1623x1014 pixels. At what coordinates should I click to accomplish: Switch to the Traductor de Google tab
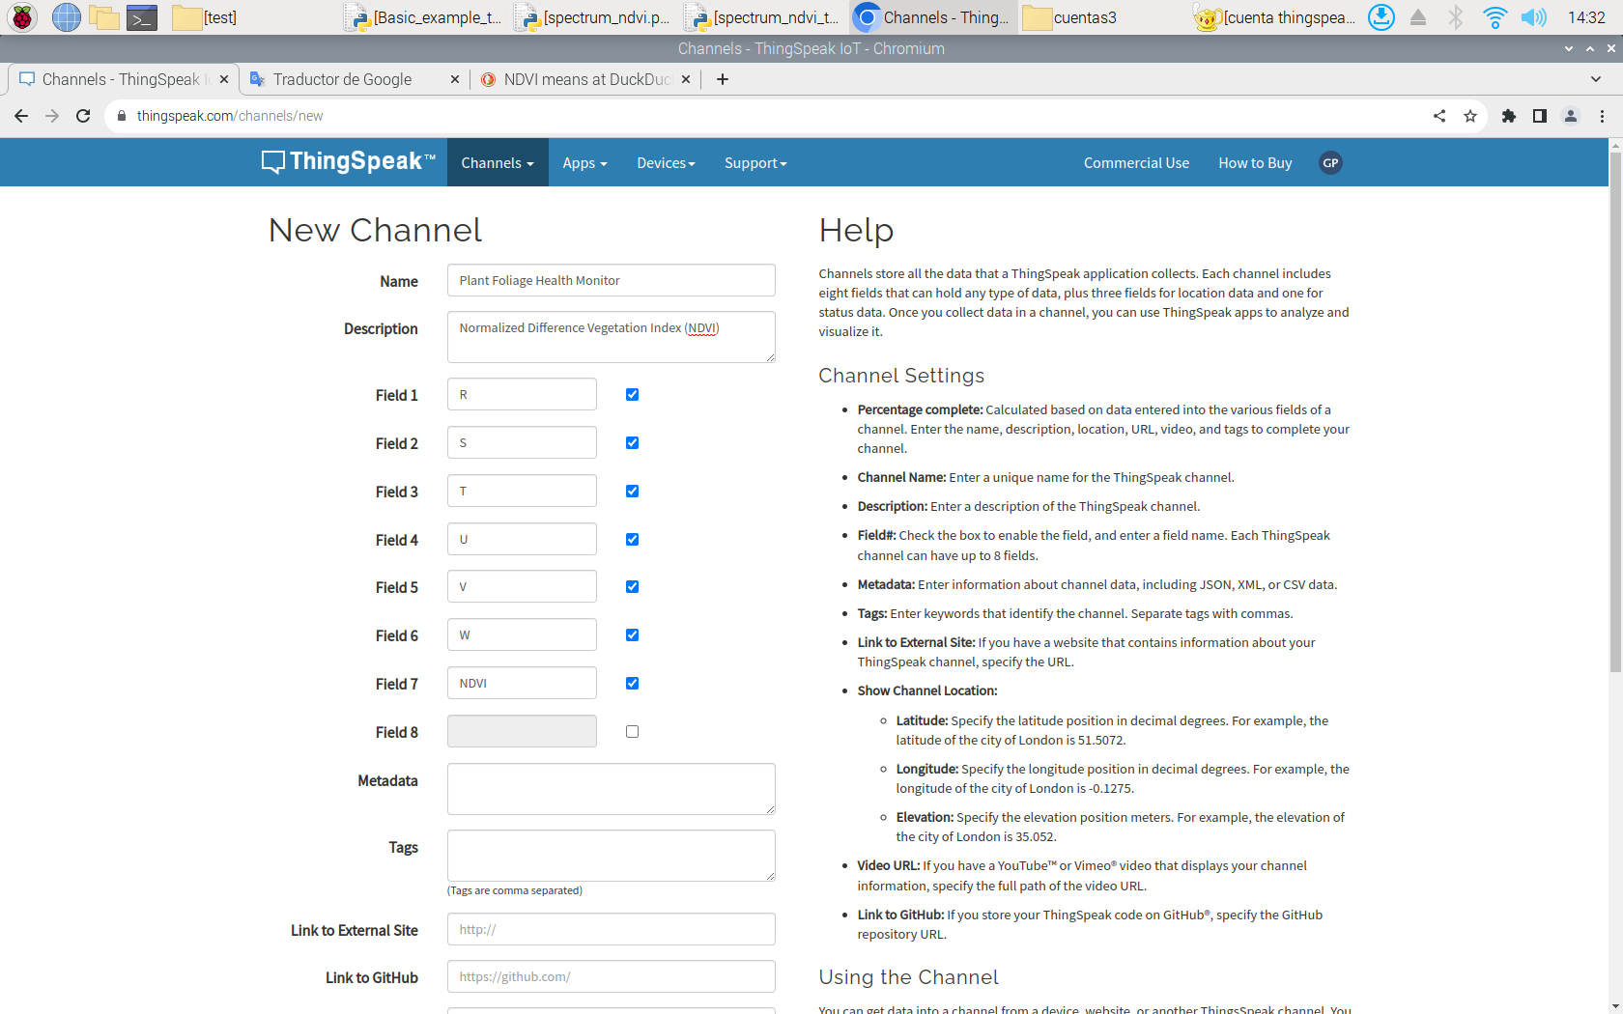pos(343,79)
